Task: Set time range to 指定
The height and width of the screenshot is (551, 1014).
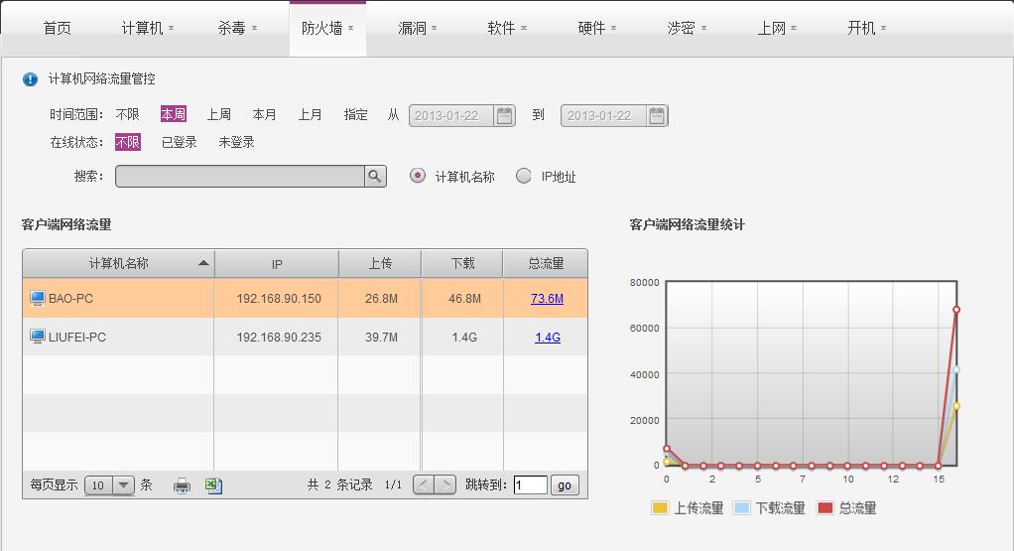Action: tap(355, 114)
